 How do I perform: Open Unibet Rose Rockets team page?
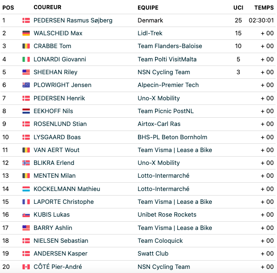tap(167, 214)
